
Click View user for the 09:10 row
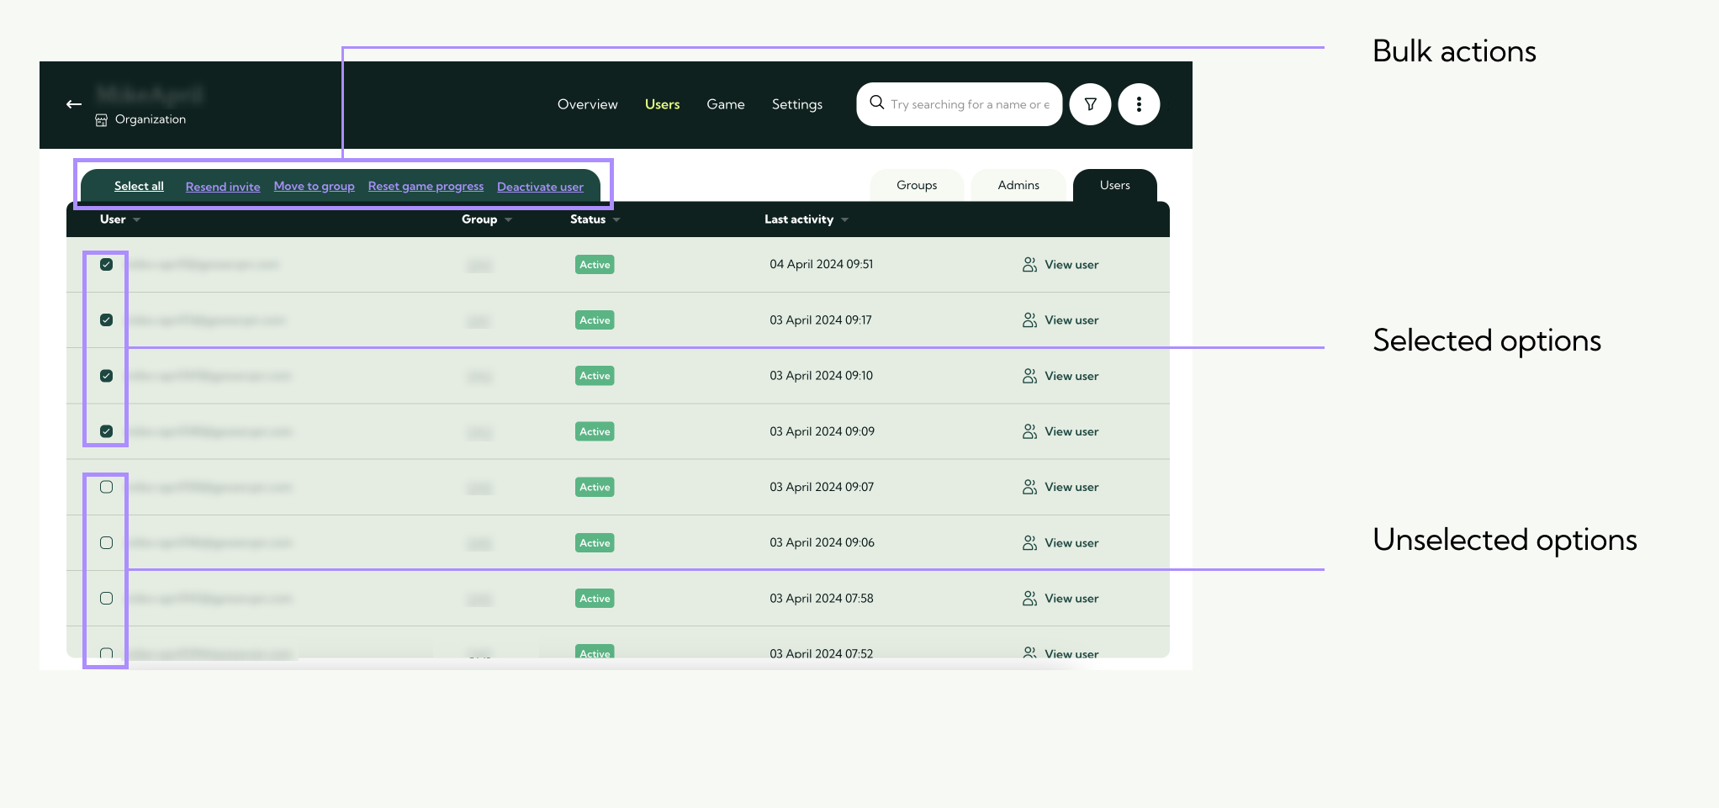pyautogui.click(x=1071, y=376)
